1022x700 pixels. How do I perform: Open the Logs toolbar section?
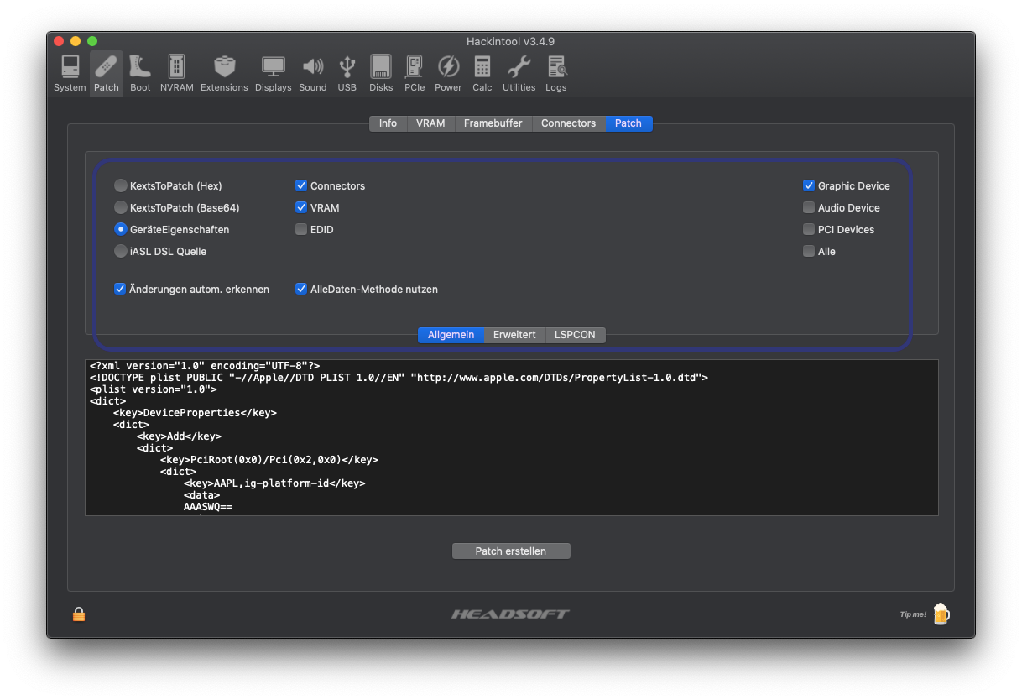pyautogui.click(x=556, y=73)
